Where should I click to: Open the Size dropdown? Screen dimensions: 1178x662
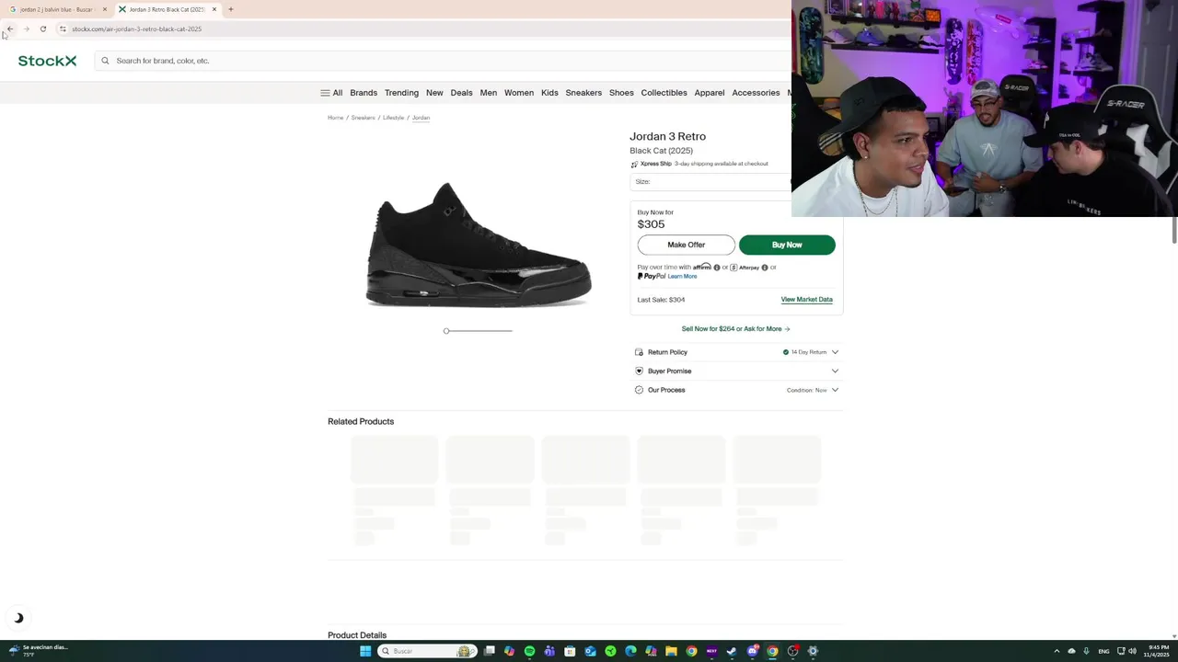pyautogui.click(x=710, y=182)
